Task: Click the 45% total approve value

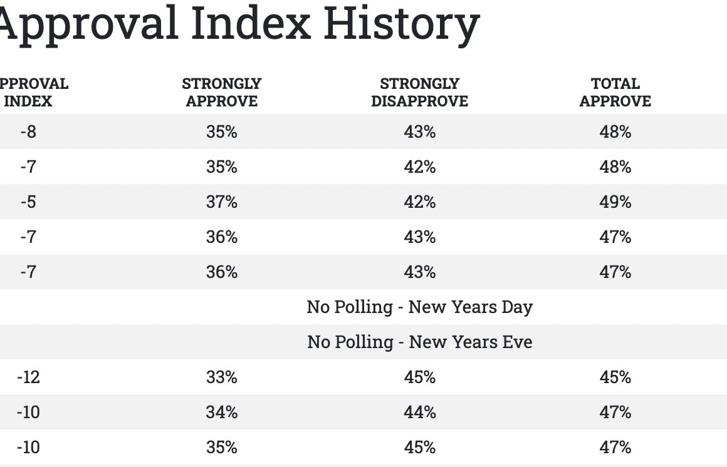Action: coord(615,377)
